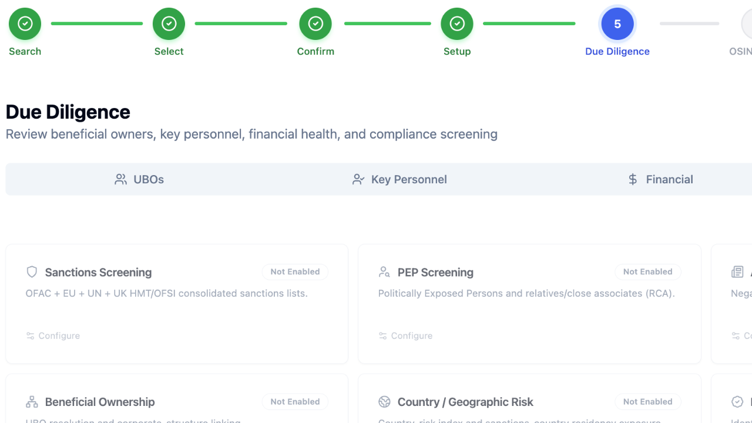Click the step 5 Due Diligence circle
Image resolution: width=752 pixels, height=423 pixels.
pyautogui.click(x=617, y=24)
